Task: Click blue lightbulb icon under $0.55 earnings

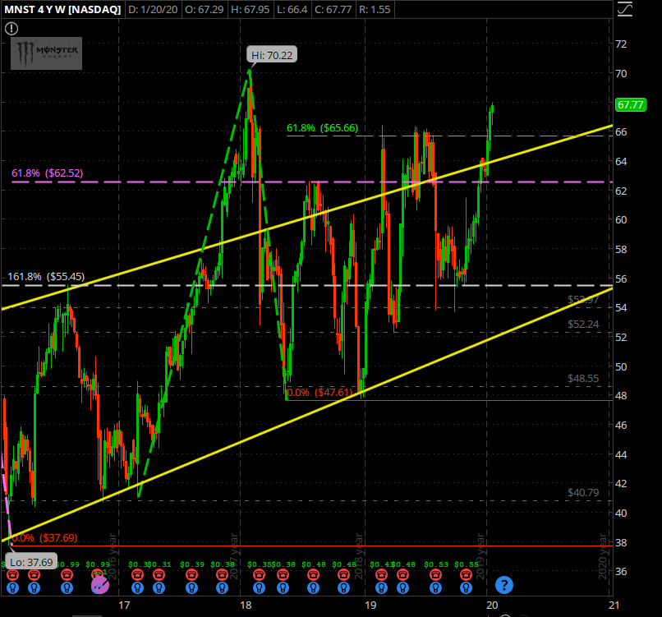Action: 467,587
